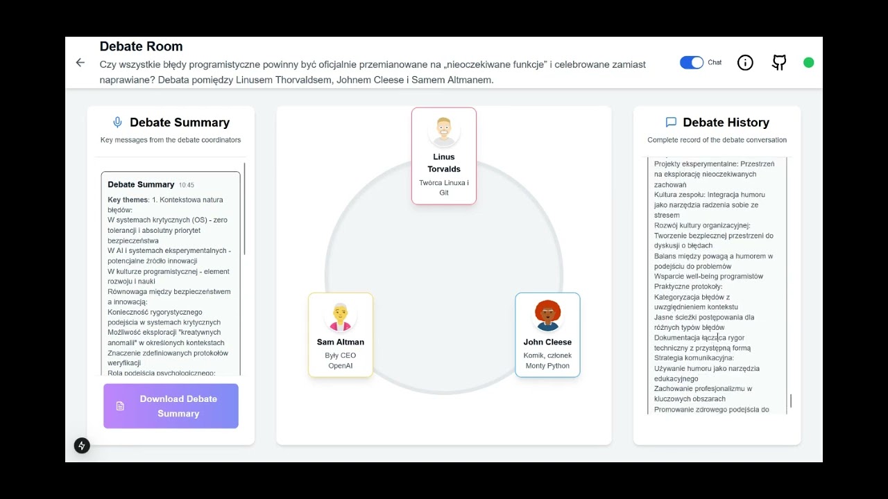Image resolution: width=888 pixels, height=499 pixels.
Task: Click "Były CEO OpenAI" description
Action: click(x=341, y=360)
